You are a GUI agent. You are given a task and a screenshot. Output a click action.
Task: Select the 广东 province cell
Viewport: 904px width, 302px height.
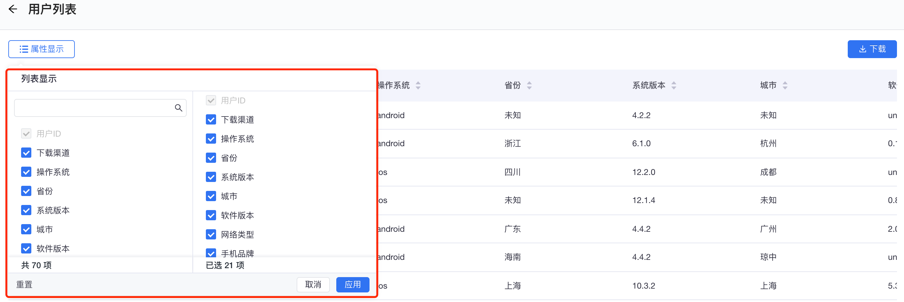coord(513,229)
